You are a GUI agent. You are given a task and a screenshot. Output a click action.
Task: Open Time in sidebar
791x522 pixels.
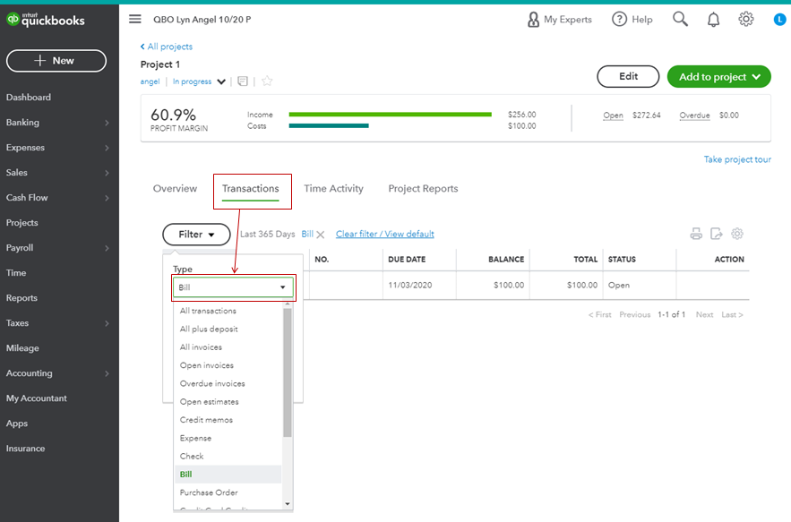point(16,273)
